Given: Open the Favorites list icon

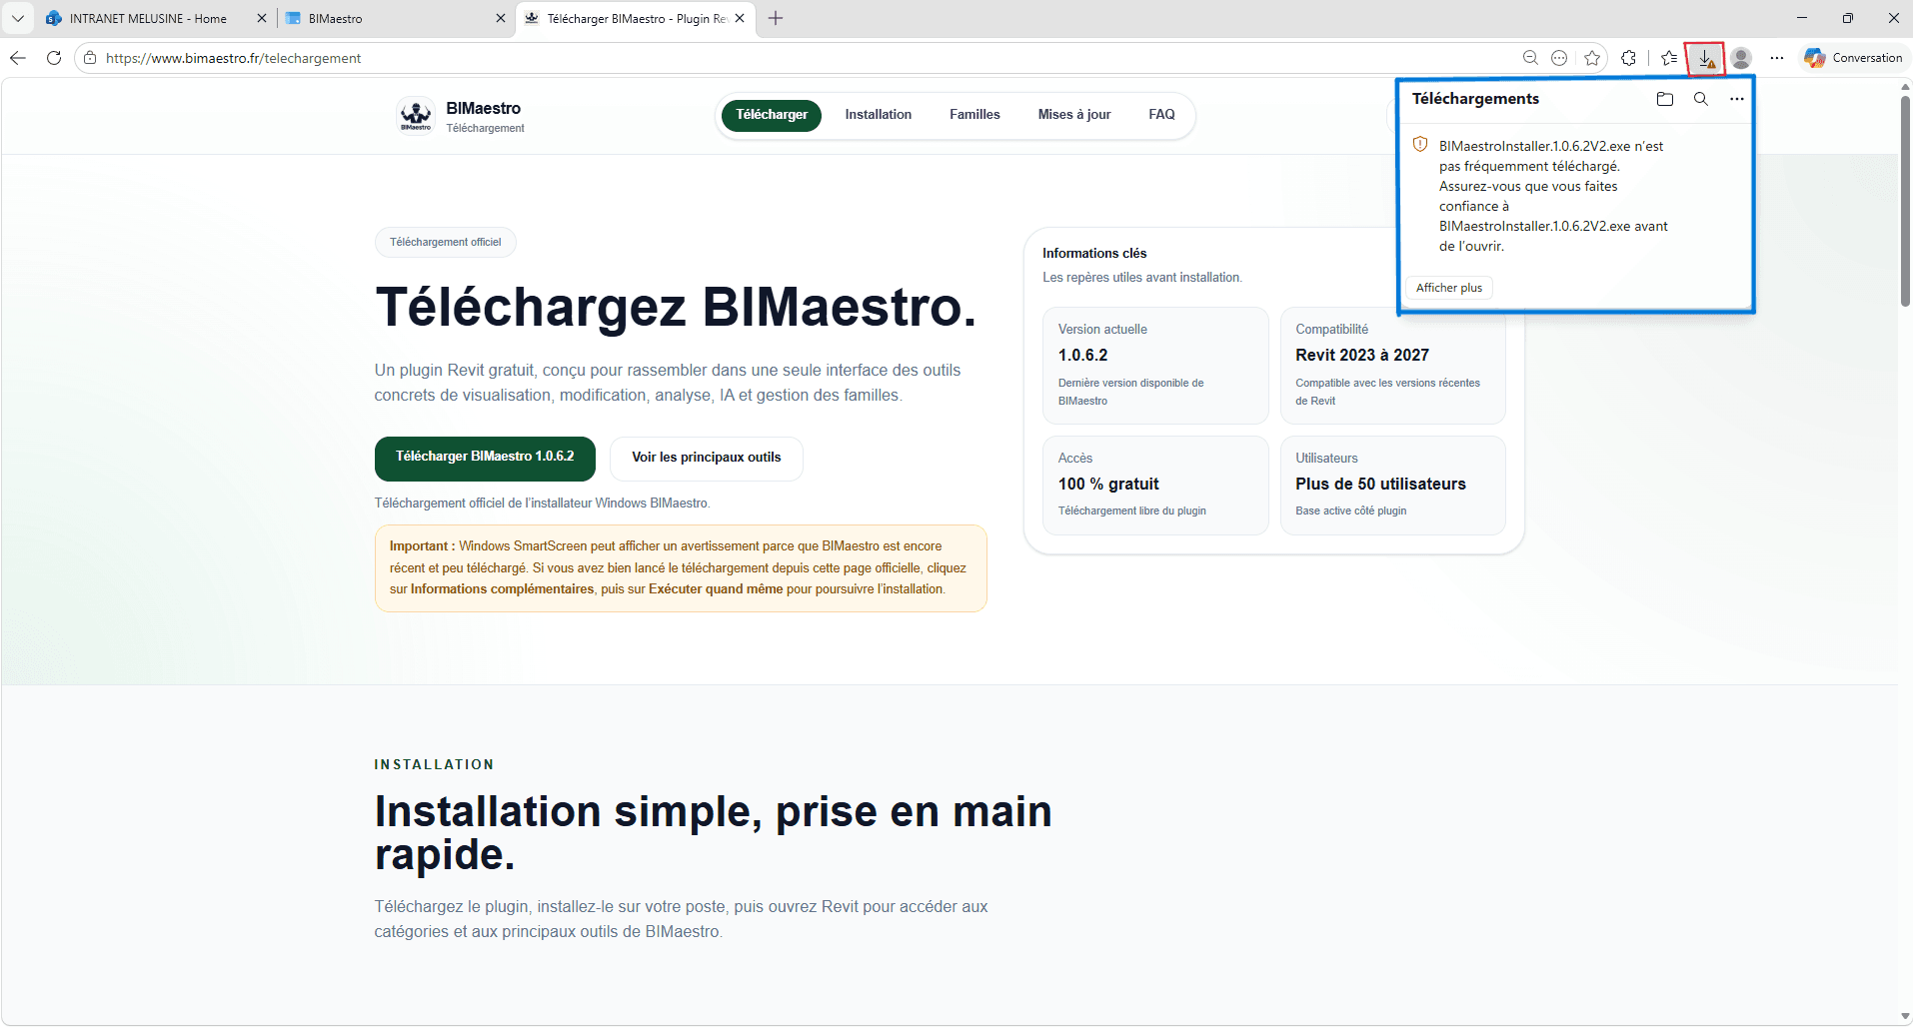Looking at the screenshot, I should pos(1669,58).
